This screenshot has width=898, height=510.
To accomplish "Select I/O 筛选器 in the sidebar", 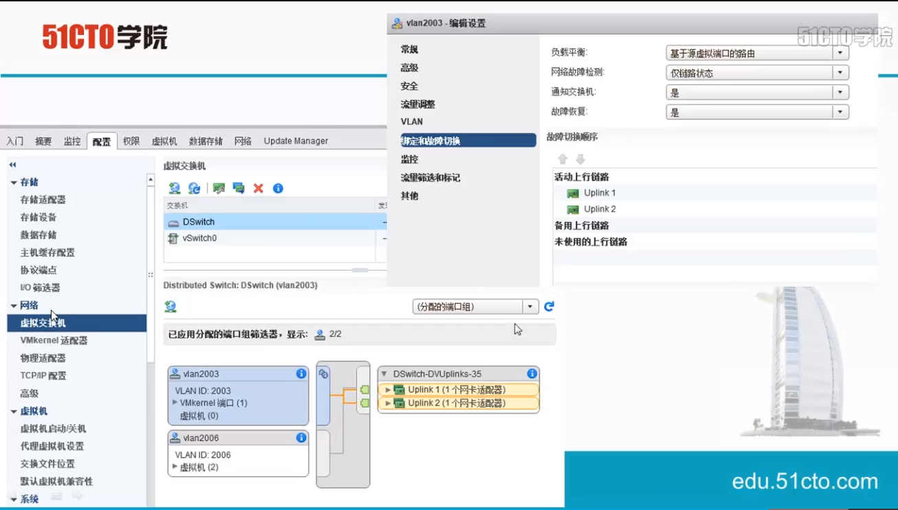I will [40, 288].
